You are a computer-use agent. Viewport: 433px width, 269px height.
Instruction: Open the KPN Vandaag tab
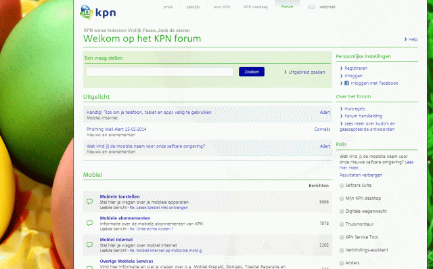click(x=256, y=7)
